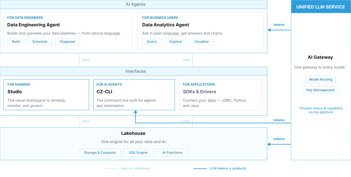Screen dimensions: 351x177
Task: Click 'Builds and operates your data pipelines' description
Action: (64, 33)
